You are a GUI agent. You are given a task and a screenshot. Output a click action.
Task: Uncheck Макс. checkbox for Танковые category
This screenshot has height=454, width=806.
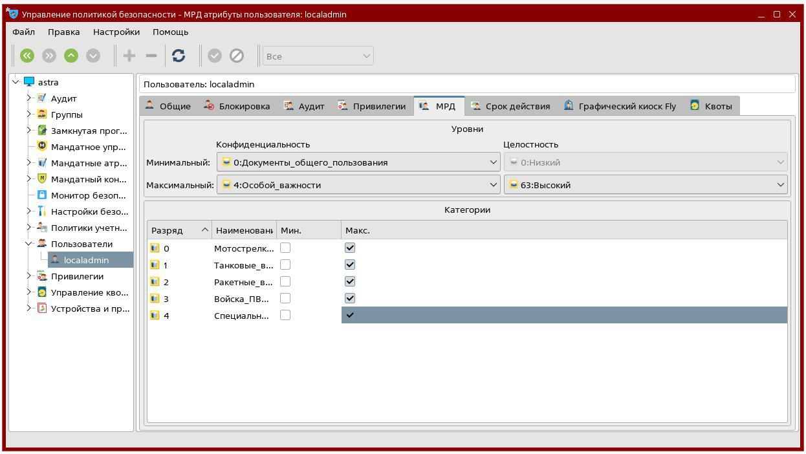(350, 265)
